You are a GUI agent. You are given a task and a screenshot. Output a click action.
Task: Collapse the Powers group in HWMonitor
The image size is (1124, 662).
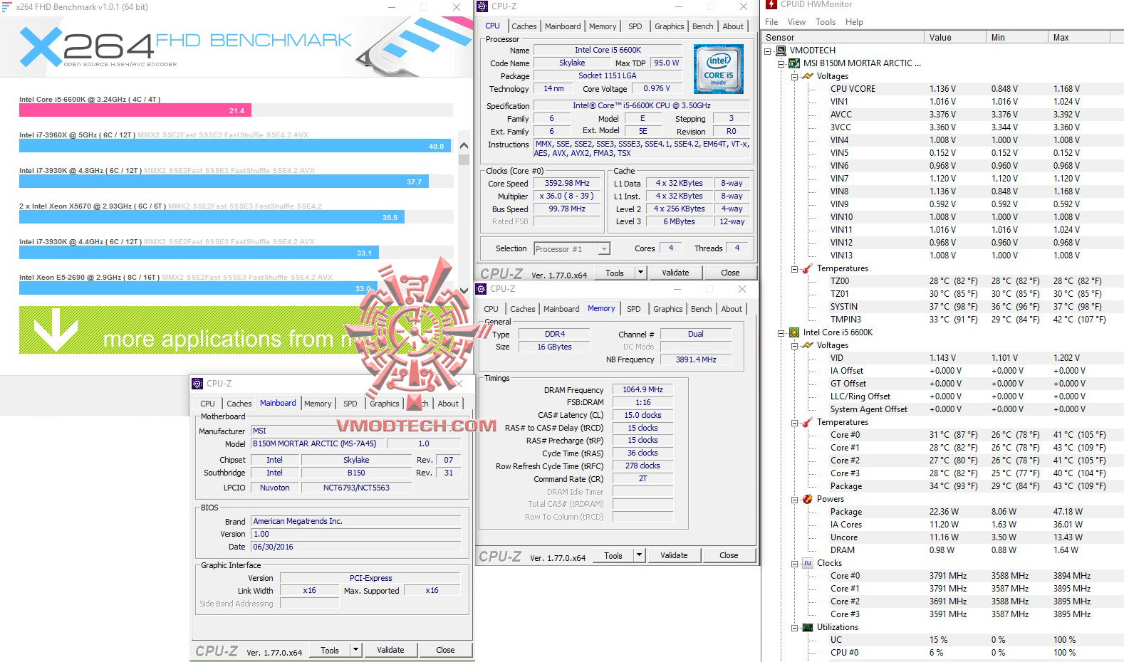pos(795,500)
